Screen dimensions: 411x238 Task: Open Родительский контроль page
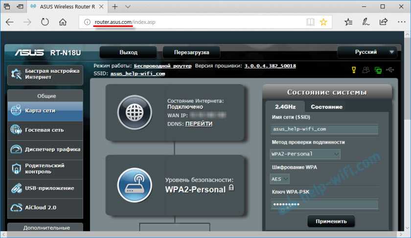coord(46,169)
